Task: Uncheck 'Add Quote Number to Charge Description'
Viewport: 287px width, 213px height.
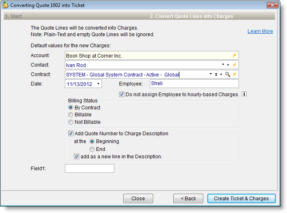Action: coord(71,133)
